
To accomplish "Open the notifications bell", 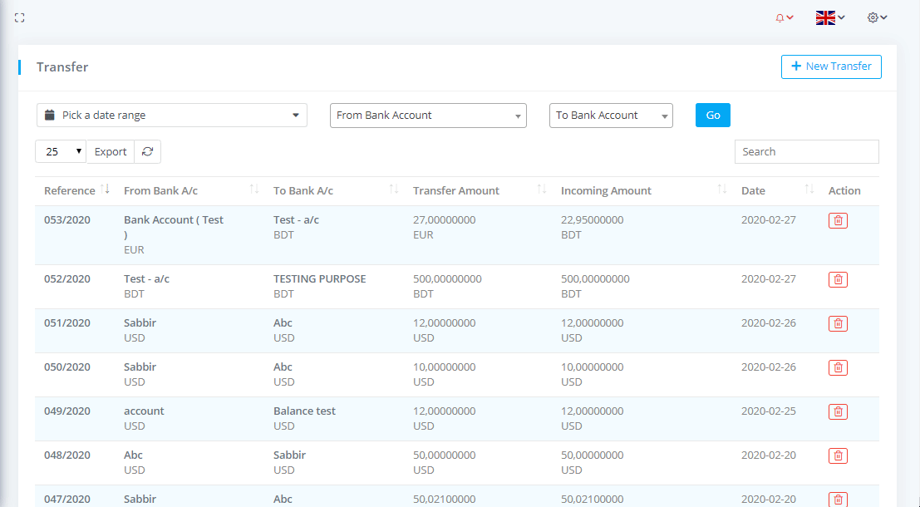I will click(x=784, y=17).
